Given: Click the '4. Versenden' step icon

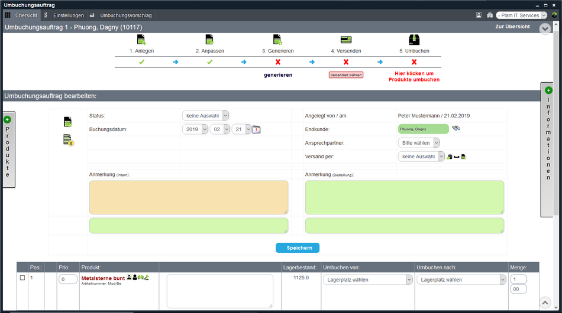Looking at the screenshot, I should (x=346, y=40).
